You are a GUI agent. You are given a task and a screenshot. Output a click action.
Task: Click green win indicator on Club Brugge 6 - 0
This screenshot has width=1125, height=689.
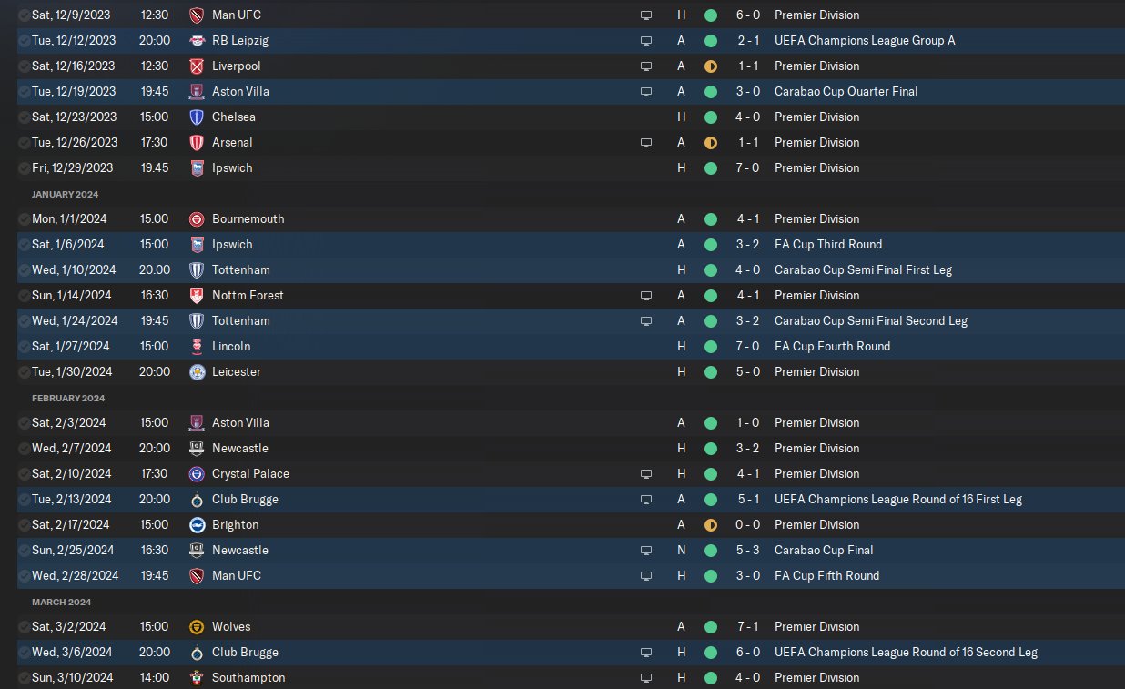click(x=711, y=653)
